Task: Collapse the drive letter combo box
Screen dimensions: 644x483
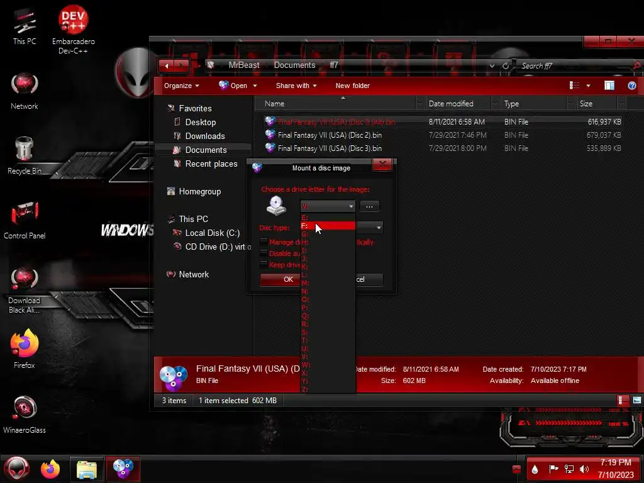Action: coord(351,206)
